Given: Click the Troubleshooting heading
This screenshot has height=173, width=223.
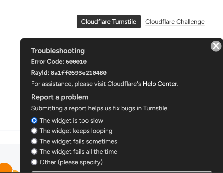Looking at the screenshot, I should pos(58,51).
